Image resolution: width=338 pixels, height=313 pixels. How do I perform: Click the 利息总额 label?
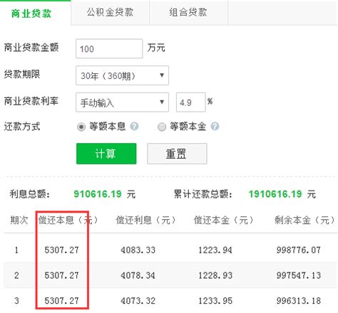(30, 194)
